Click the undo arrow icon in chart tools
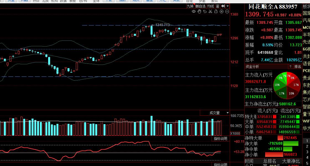310x166 pixels. pyautogui.click(x=205, y=11)
